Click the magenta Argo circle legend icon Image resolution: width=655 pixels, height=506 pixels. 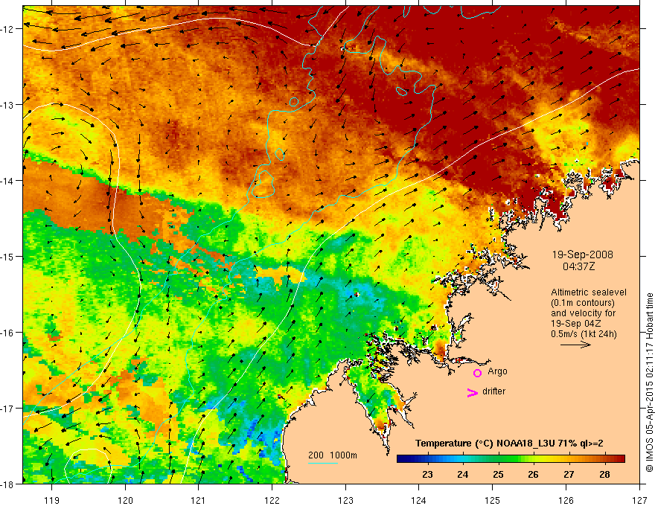coord(477,373)
